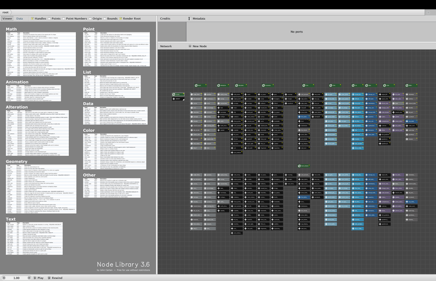Disable the Render Root checkbox
The image size is (436, 281).
coord(121,19)
